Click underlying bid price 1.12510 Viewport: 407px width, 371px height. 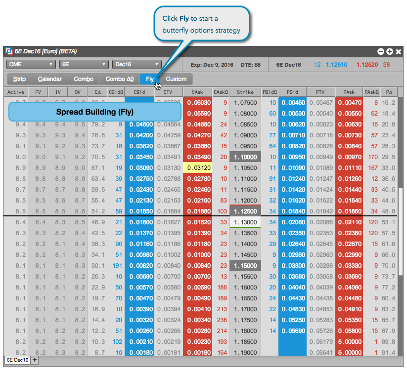tap(336, 65)
